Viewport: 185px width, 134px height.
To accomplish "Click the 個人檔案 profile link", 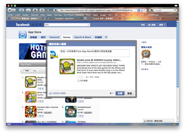I will point(152,25).
